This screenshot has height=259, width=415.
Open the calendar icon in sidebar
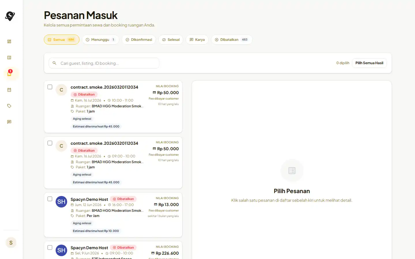coord(9,90)
